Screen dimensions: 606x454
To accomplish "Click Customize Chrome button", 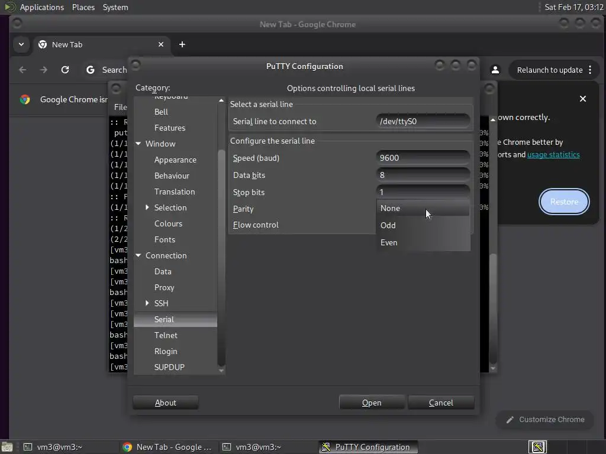I will click(x=545, y=420).
